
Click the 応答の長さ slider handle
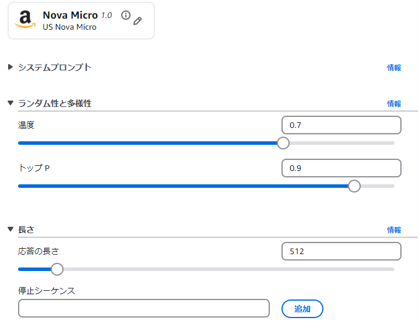click(57, 269)
